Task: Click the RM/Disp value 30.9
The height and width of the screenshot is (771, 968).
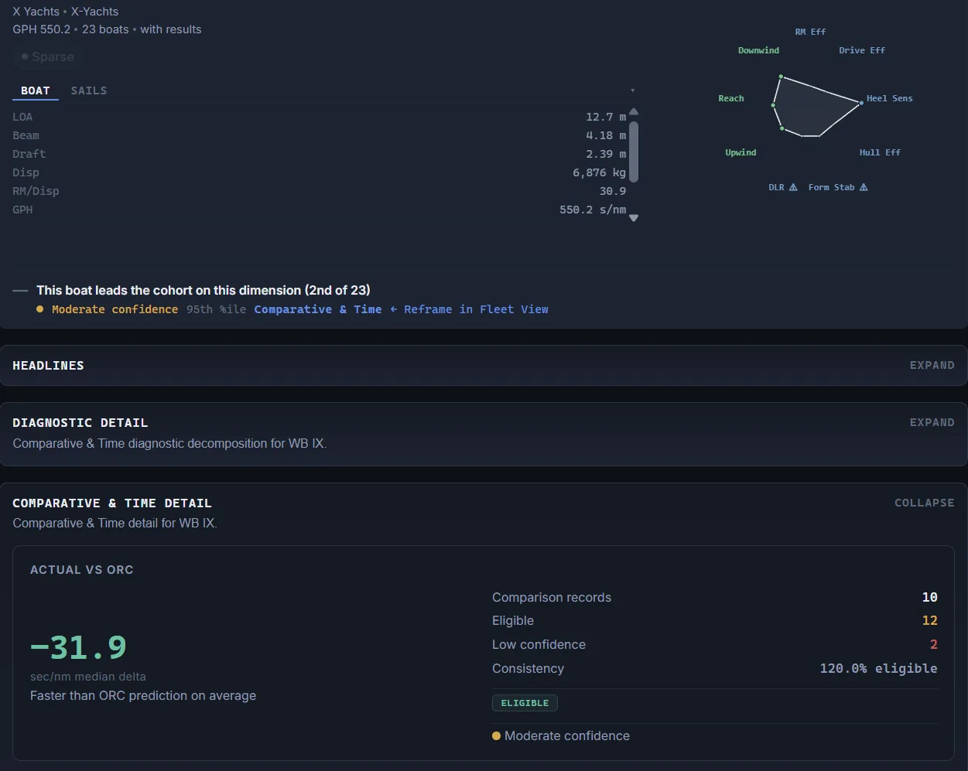Action: click(x=613, y=191)
